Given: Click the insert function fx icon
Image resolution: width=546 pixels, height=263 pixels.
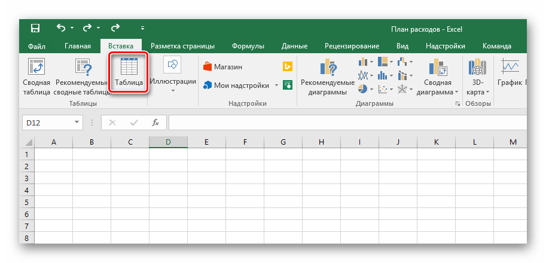Looking at the screenshot, I should click(x=155, y=123).
